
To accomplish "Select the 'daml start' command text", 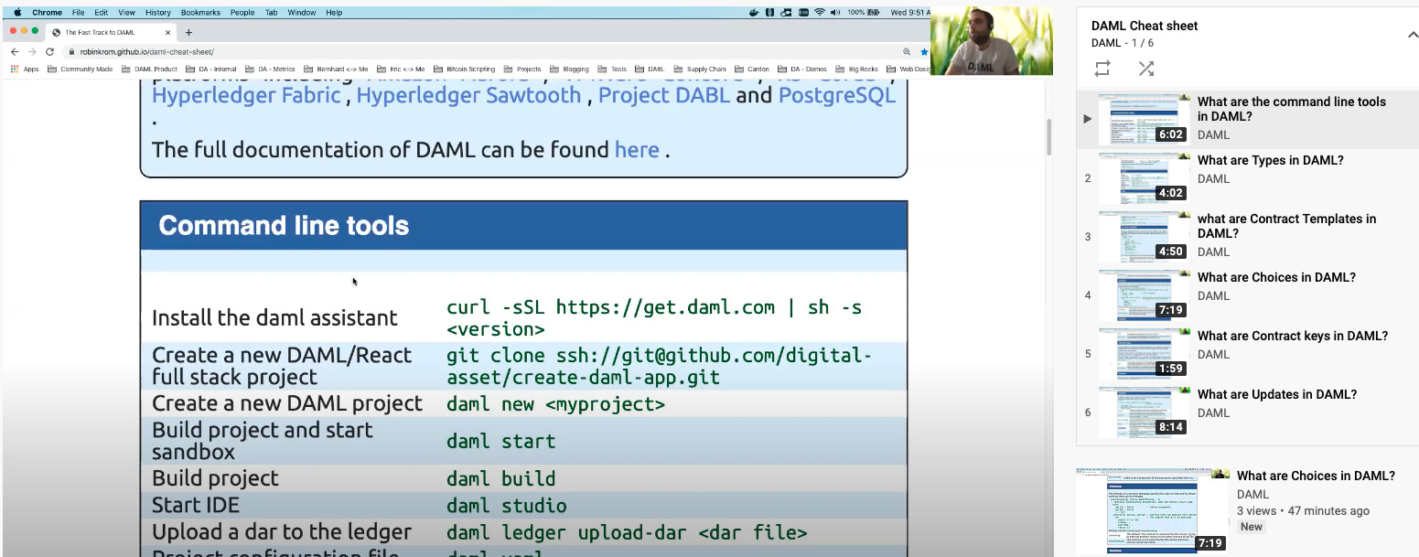I will (x=500, y=441).
